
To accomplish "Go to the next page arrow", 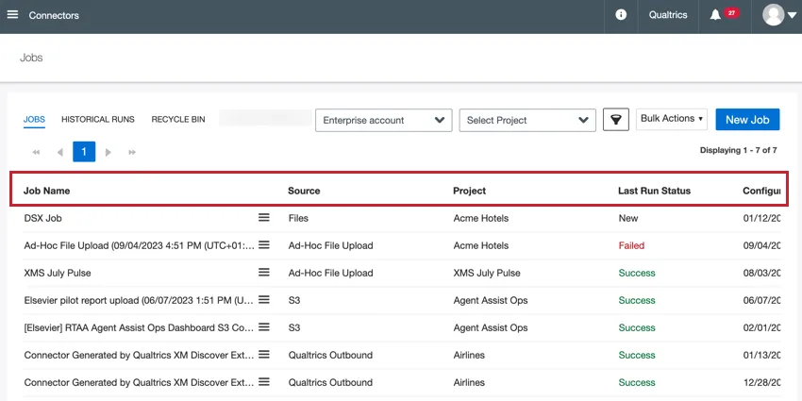I will 109,152.
